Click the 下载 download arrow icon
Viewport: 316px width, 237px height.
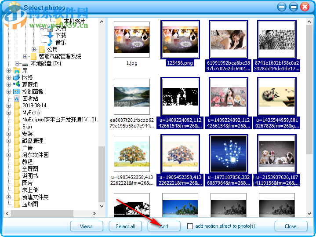coord(50,35)
